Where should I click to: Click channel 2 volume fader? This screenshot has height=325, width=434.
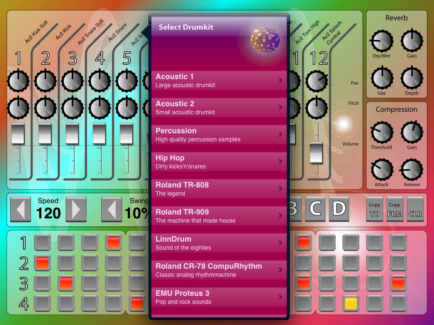click(x=45, y=133)
